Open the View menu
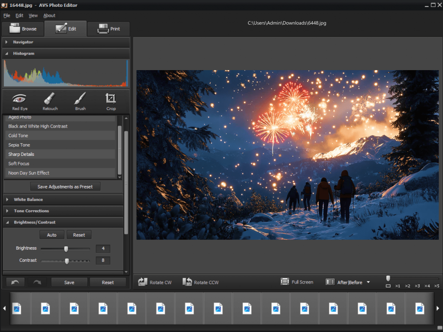 click(33, 16)
